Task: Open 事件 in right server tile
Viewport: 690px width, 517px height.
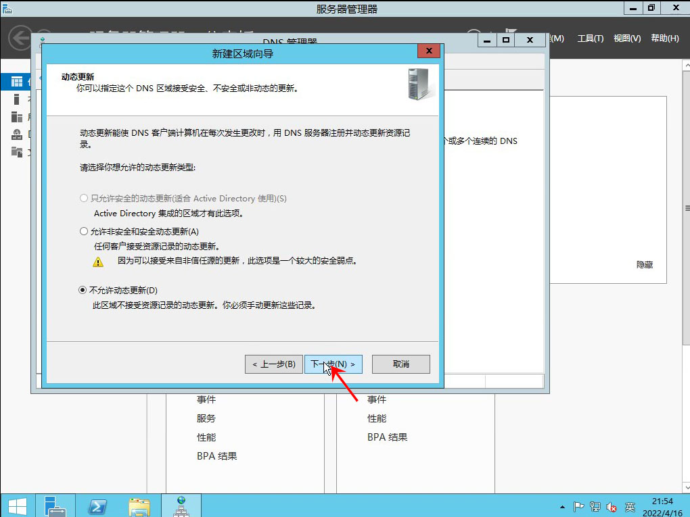Action: coord(377,399)
